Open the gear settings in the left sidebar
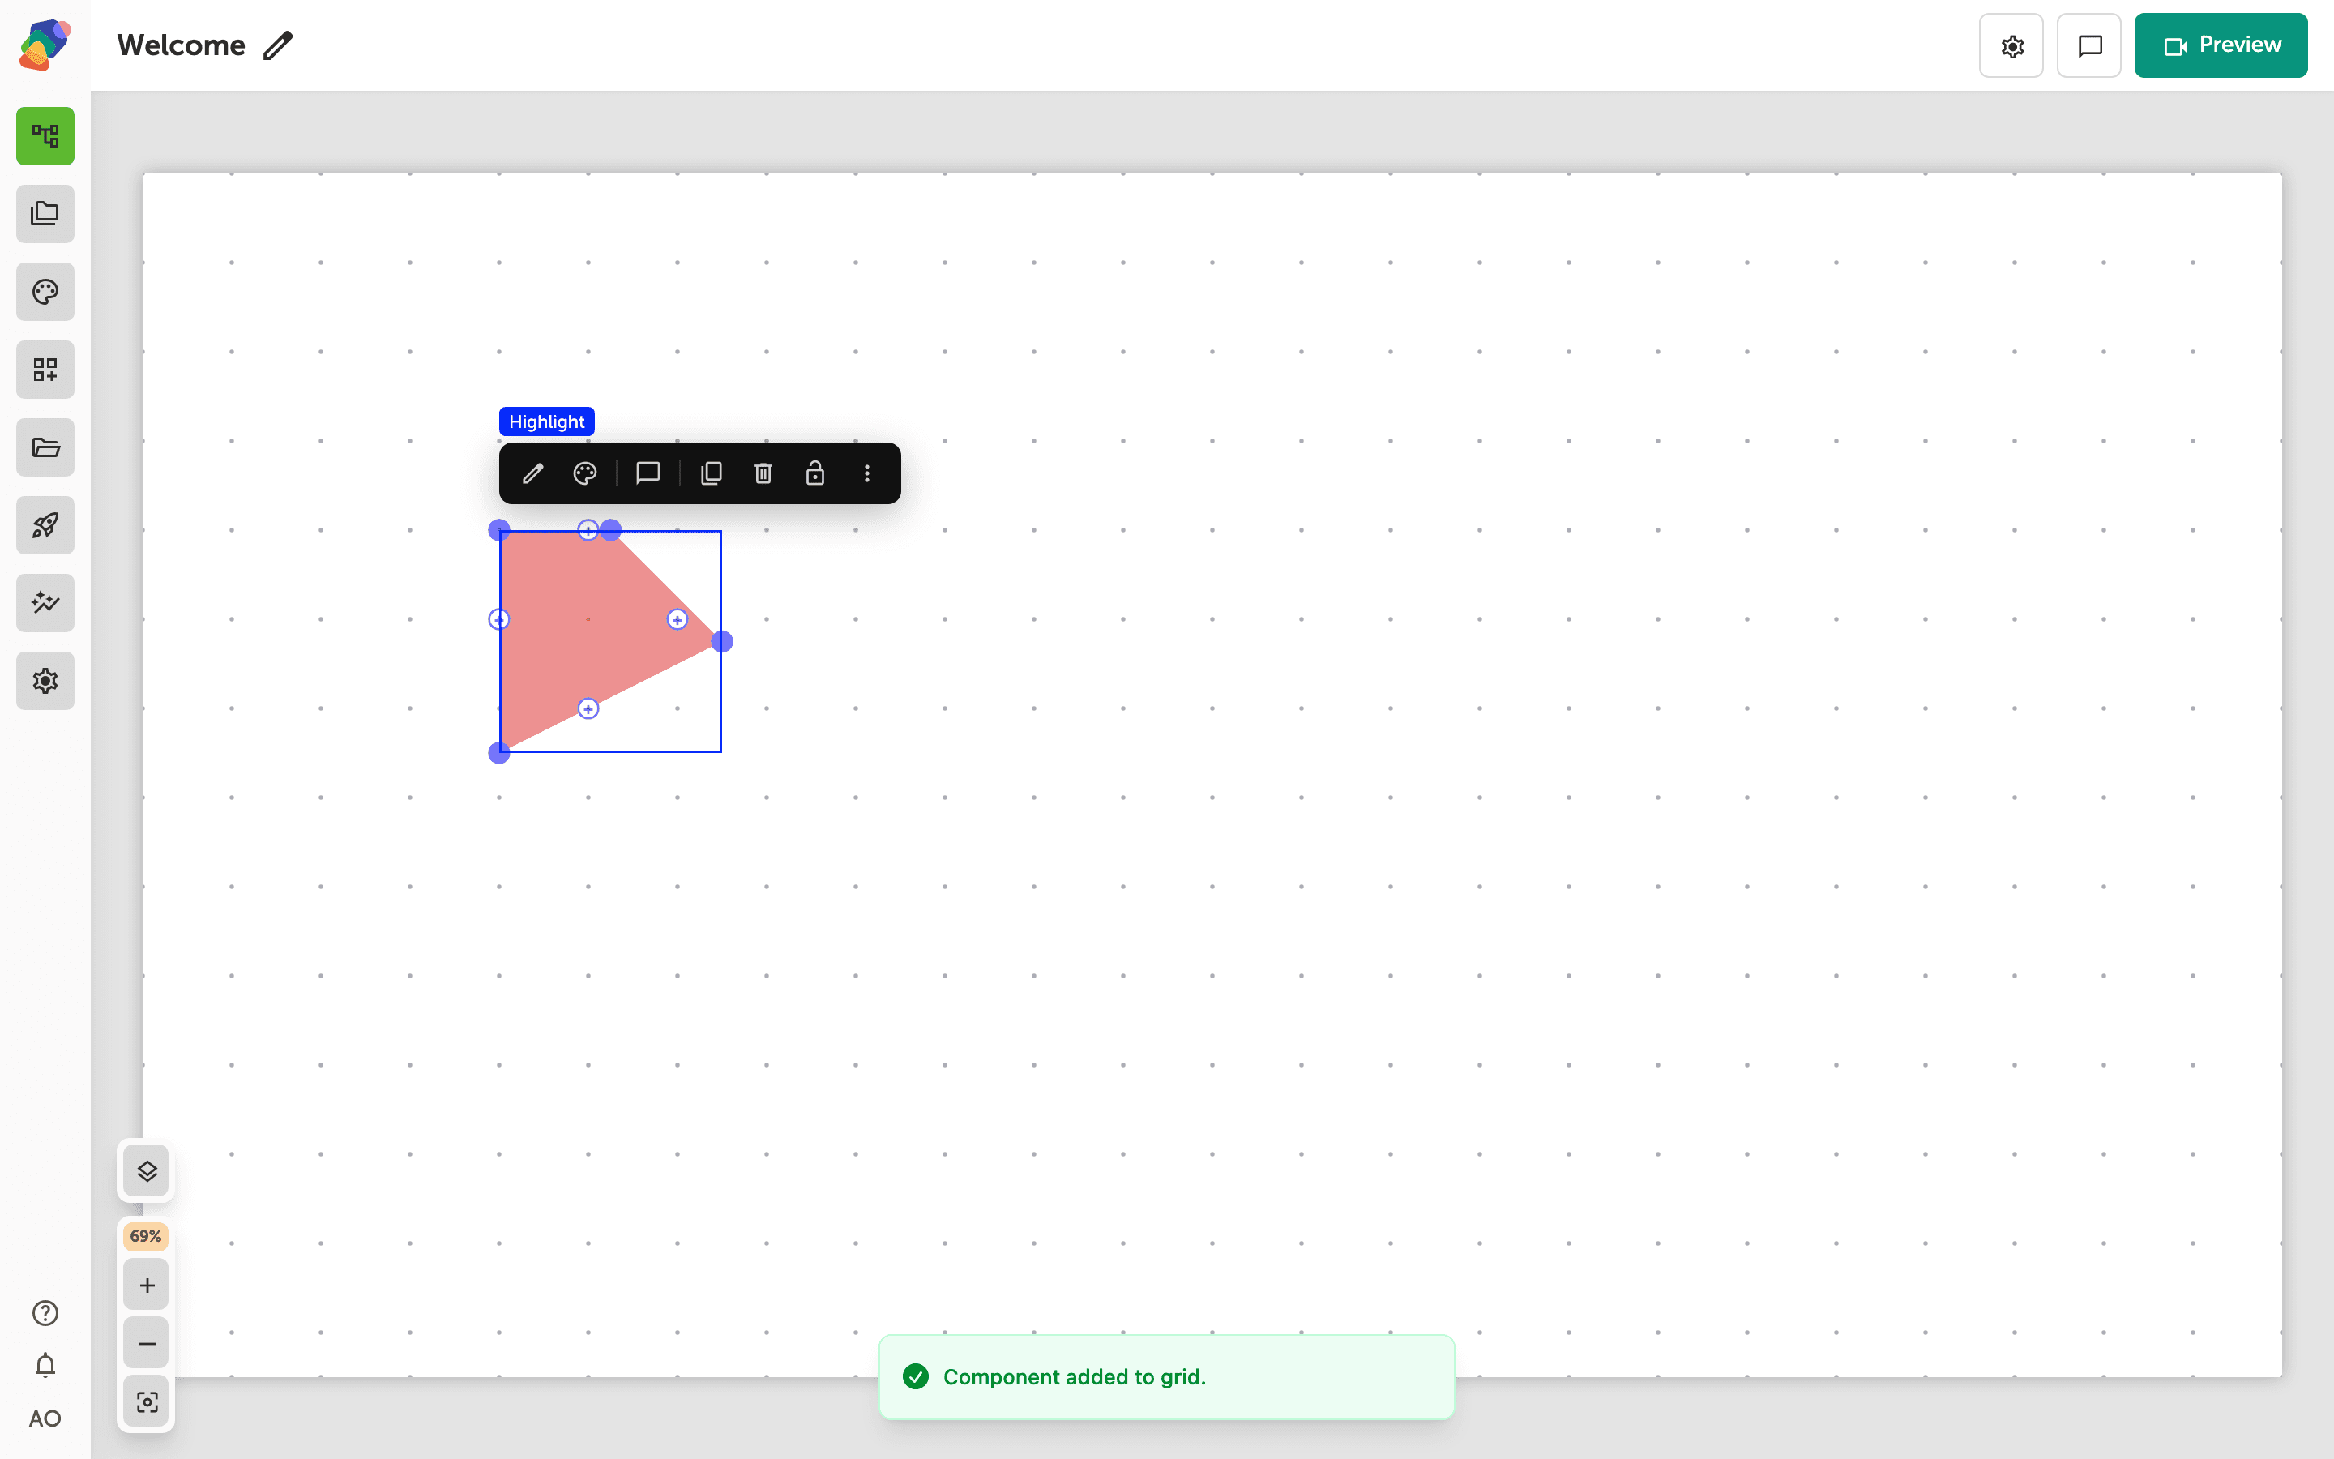This screenshot has width=2334, height=1459. [x=45, y=680]
